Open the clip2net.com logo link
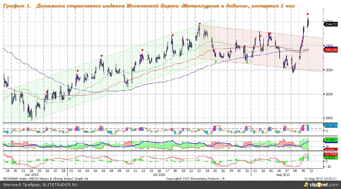The image size is (341, 189). pyautogui.click(x=326, y=185)
